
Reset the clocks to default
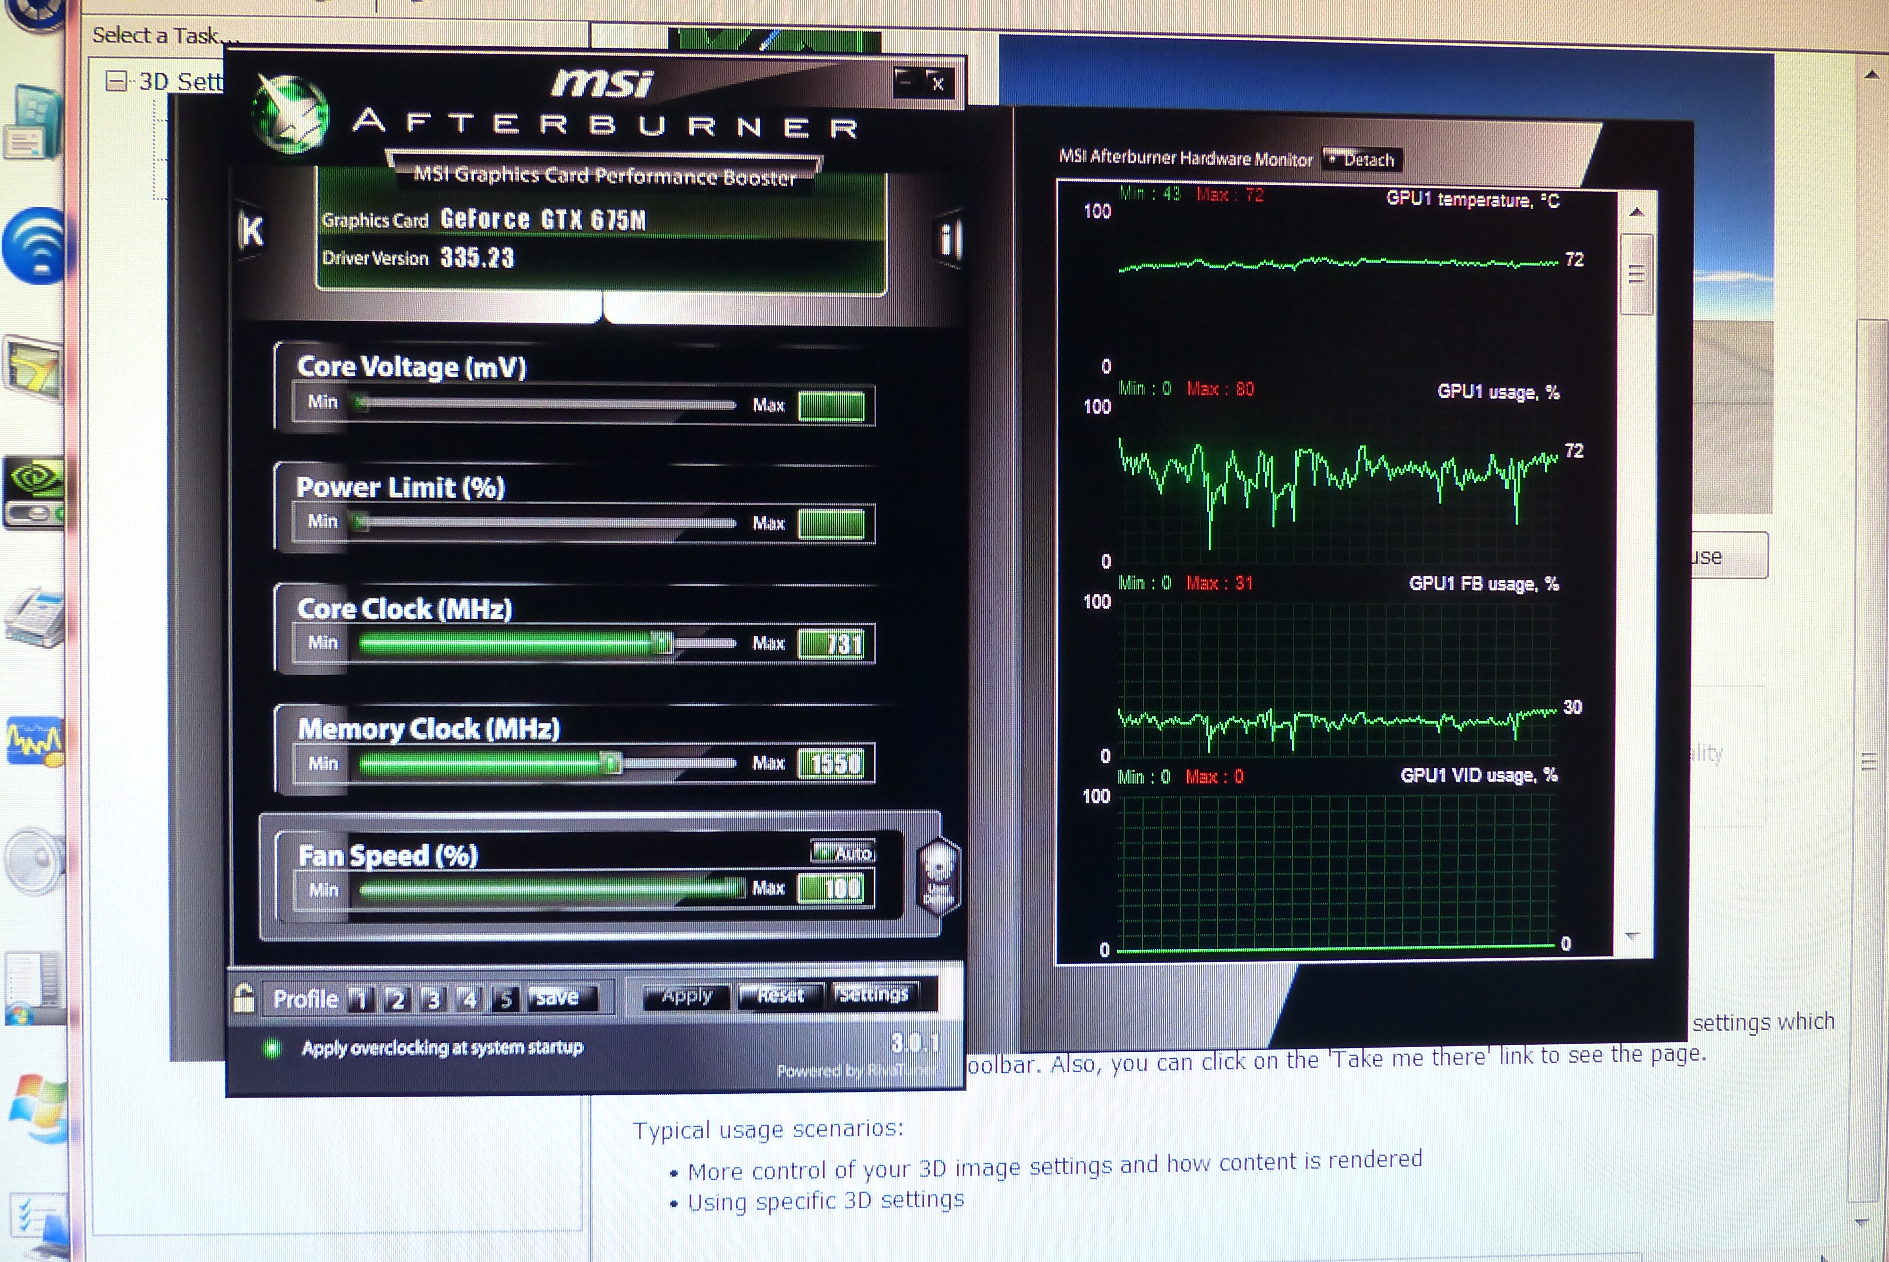coord(781,996)
